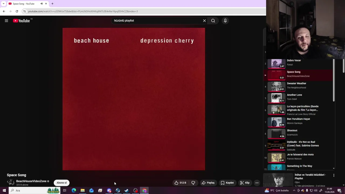
Task: Show hidden system tray icons
Action: pyautogui.click(x=294, y=190)
